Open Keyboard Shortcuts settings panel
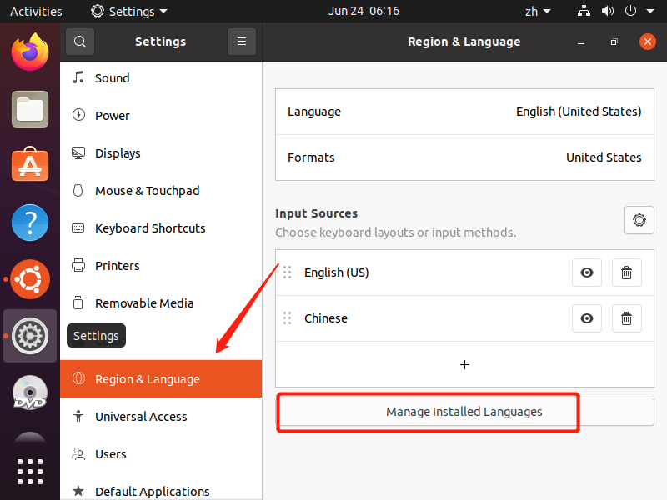 click(150, 228)
